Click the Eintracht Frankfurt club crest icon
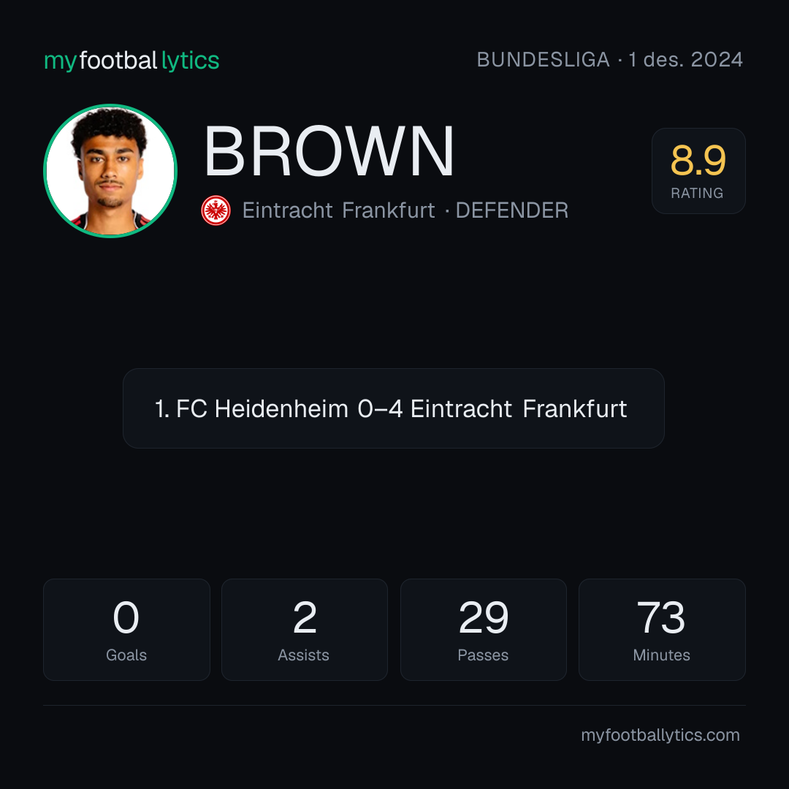 click(216, 210)
